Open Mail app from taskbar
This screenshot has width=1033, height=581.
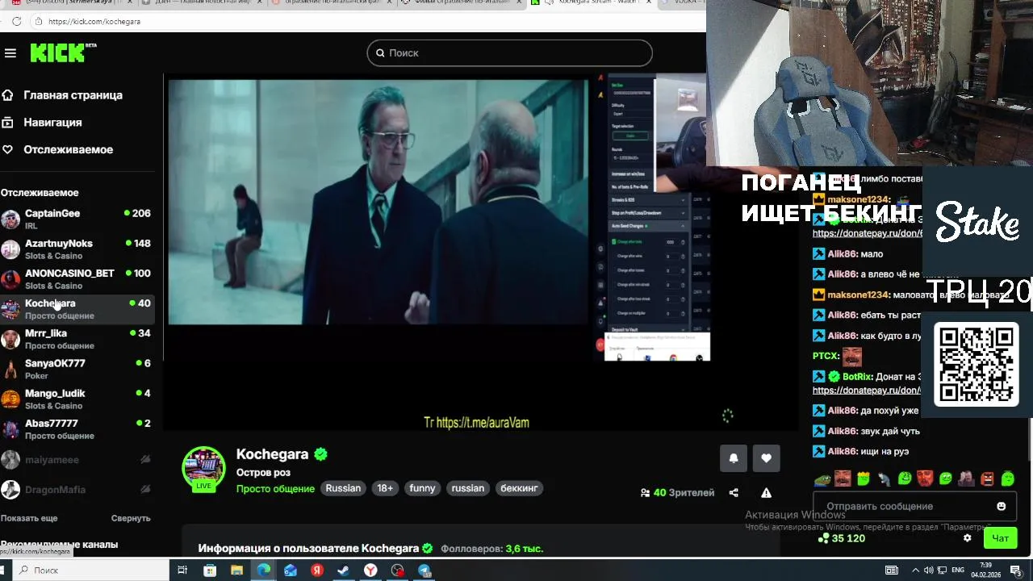(291, 571)
